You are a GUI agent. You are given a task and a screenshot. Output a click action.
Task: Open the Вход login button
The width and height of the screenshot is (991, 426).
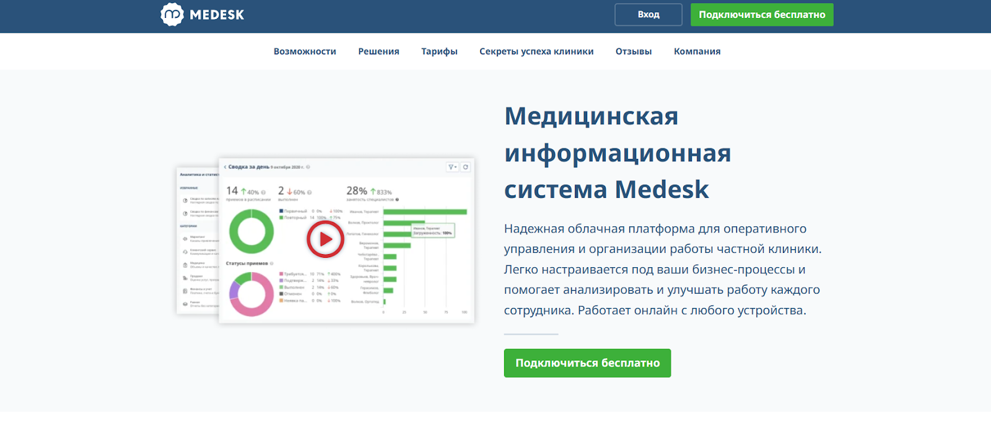(x=648, y=15)
